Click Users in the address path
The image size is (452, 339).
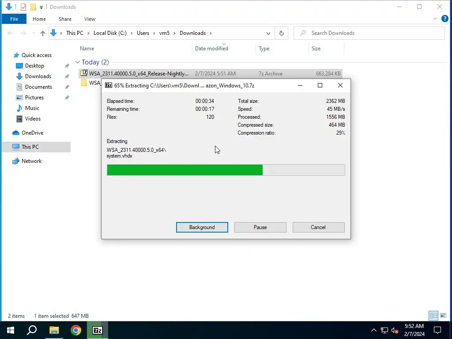pos(143,33)
